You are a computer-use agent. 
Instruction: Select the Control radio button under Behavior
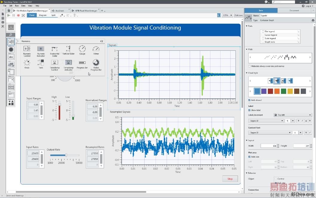[x=275, y=179]
